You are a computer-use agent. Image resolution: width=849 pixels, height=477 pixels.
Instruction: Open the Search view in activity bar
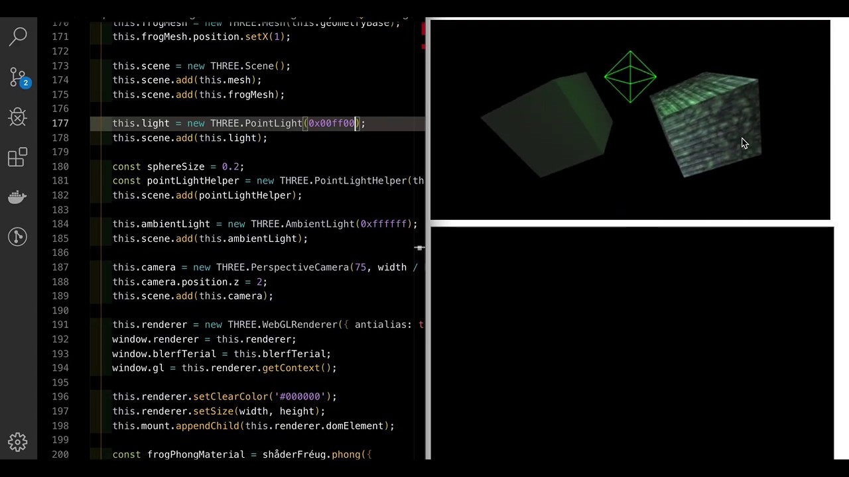[18, 36]
